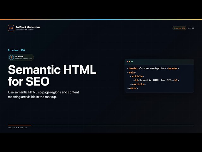This screenshot has width=202, height=152.
Task: Click the FullStack Masterclass title
Action: point(28,27)
